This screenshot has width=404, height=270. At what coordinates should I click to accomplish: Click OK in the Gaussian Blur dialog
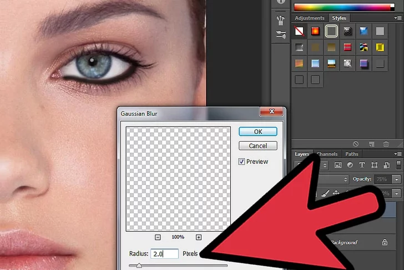tap(257, 132)
